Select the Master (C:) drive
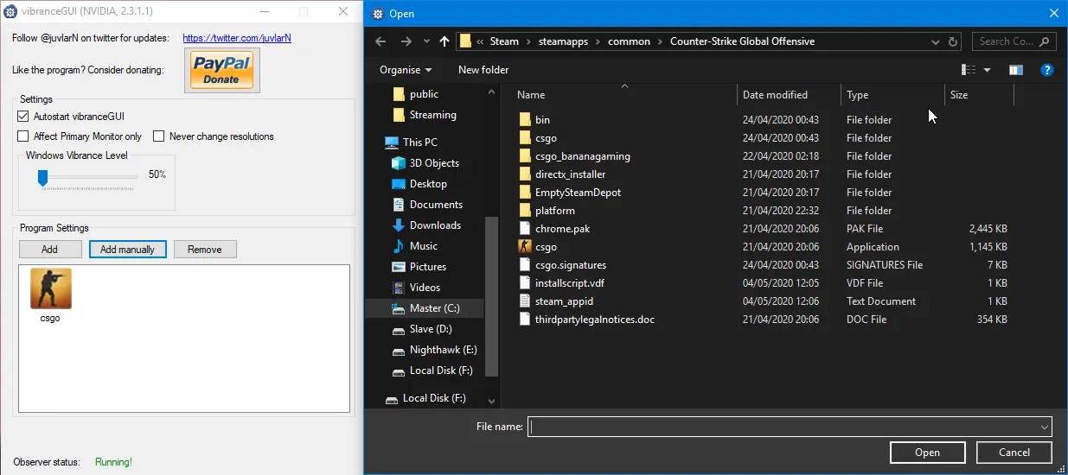Screen dimensions: 1068x475 click(434, 308)
